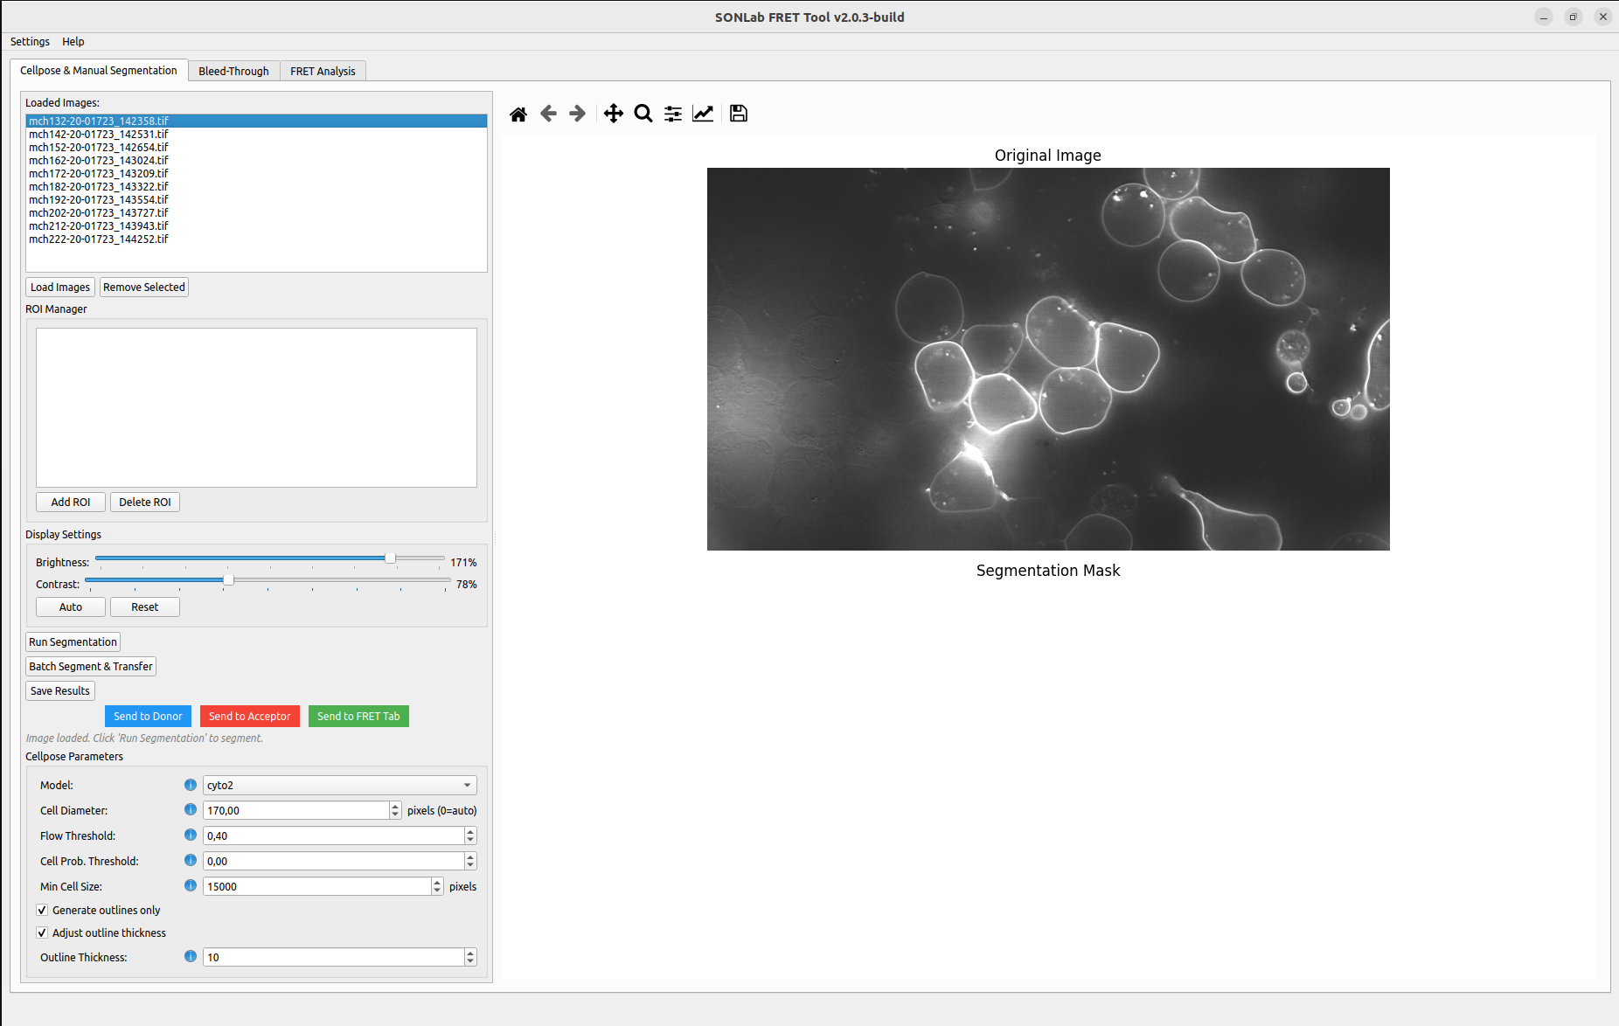
Task: Click the Flow Threshold spinner arrows
Action: coord(470,835)
